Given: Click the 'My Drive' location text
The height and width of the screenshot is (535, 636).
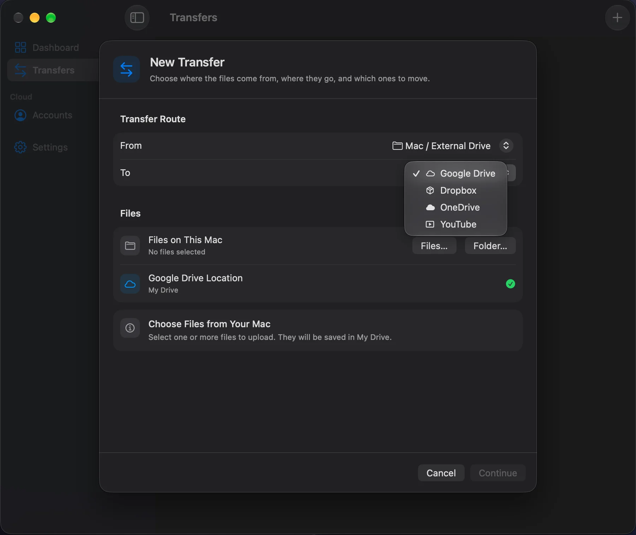Looking at the screenshot, I should (163, 290).
